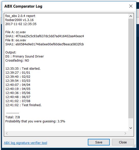
Task: Click the 'Probability that you were guessing: 3.5%' line
Action: 35,121
